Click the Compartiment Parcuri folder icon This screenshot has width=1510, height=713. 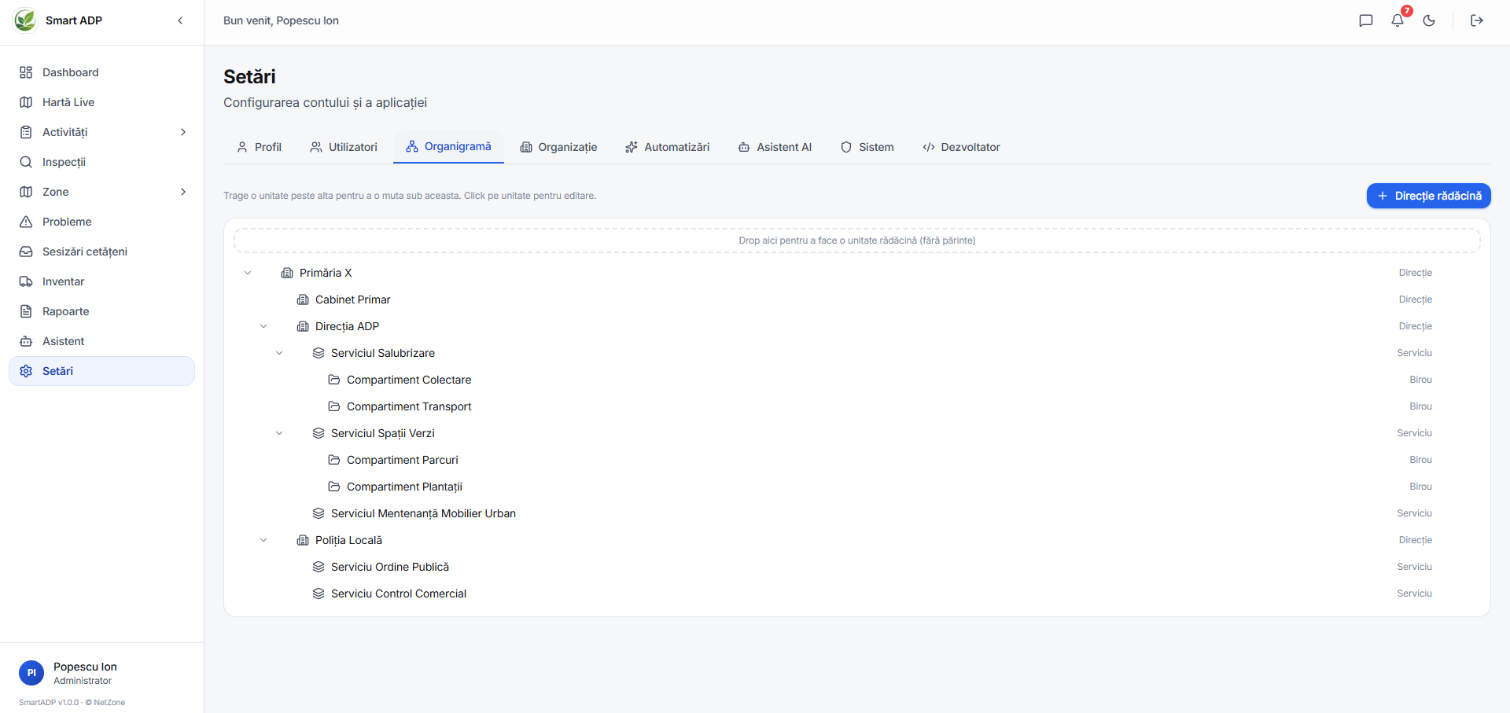[x=334, y=460]
